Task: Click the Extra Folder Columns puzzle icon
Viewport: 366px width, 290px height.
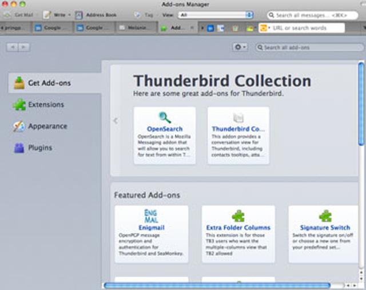Action: click(238, 216)
